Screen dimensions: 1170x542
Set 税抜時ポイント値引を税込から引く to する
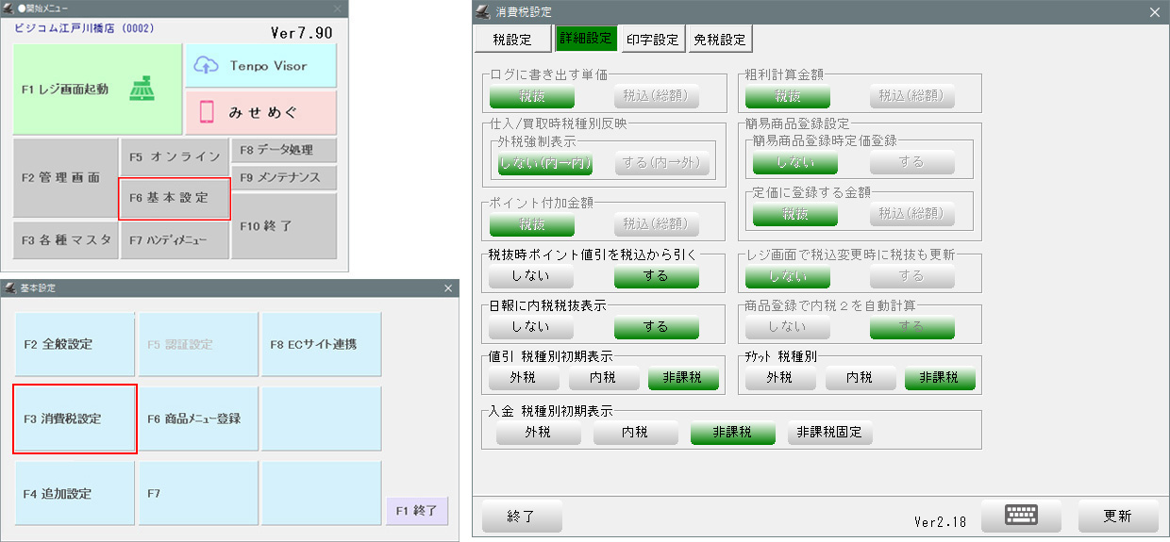(657, 276)
